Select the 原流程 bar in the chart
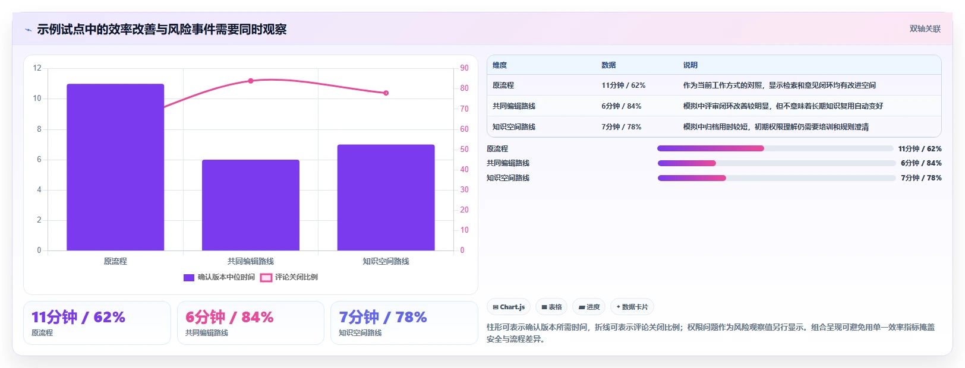Screen dimensions: 965x368 pos(115,167)
